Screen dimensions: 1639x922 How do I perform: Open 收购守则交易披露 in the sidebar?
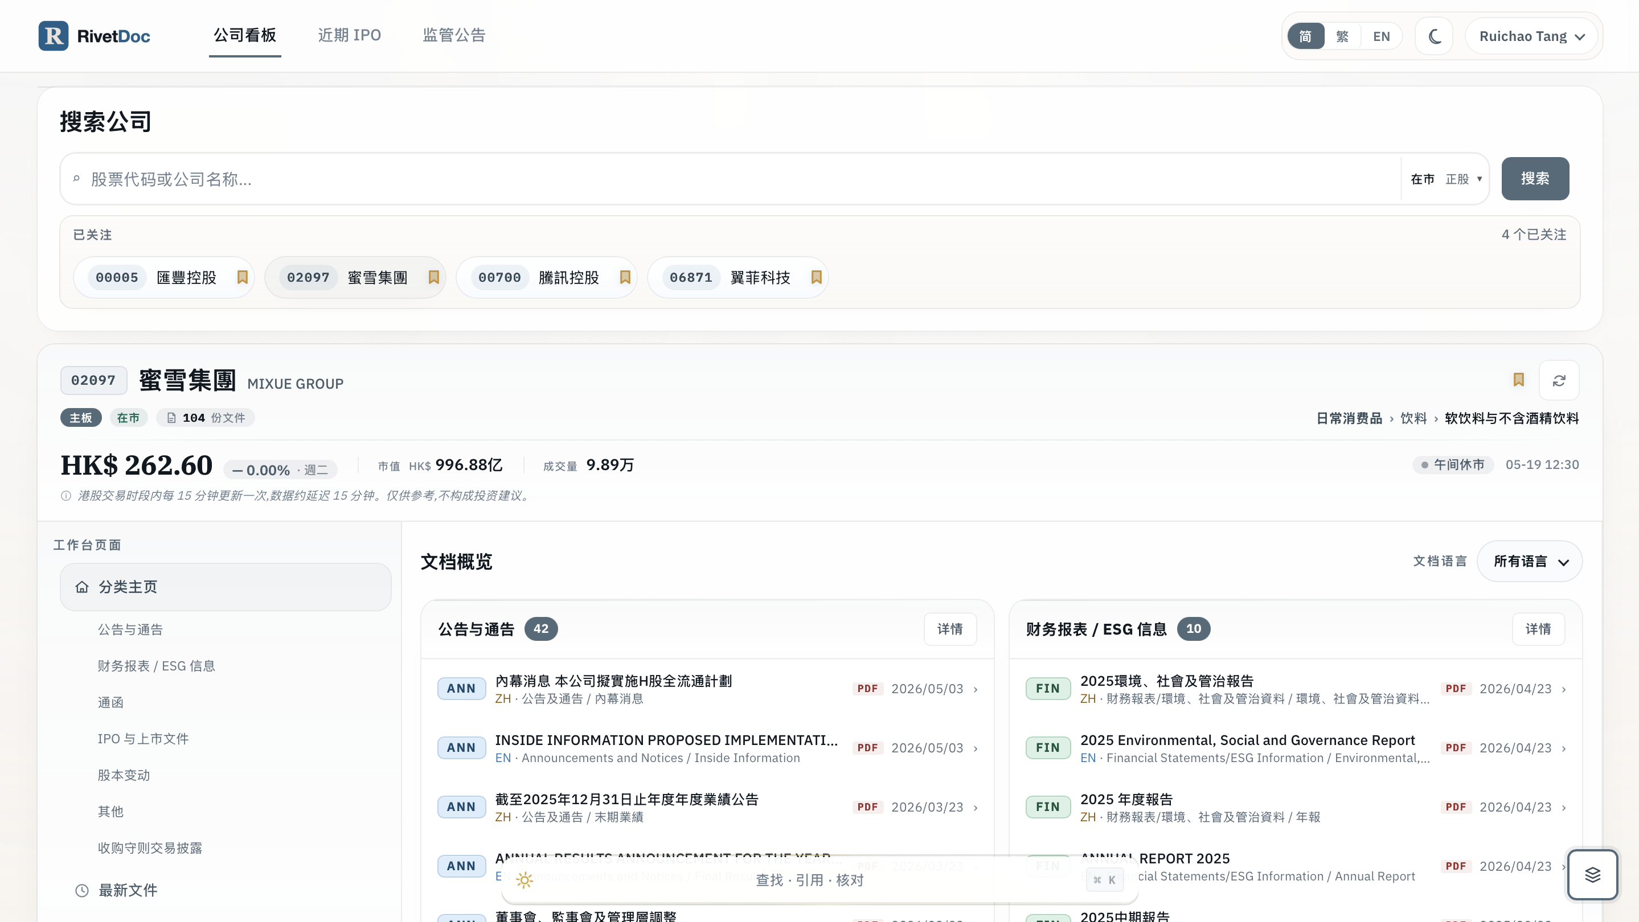tap(150, 847)
